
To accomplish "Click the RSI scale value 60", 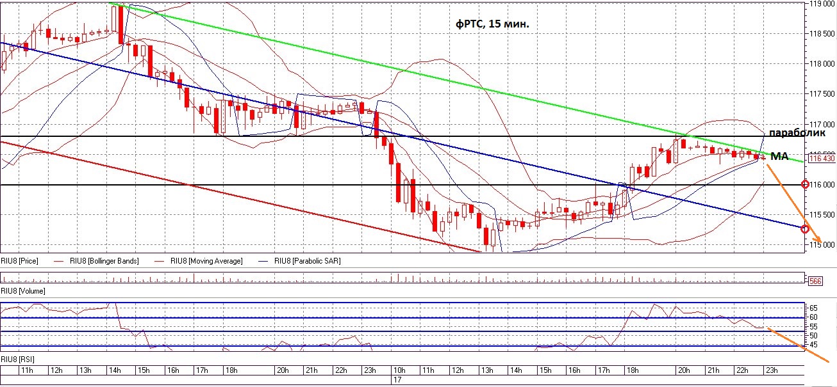I will [813, 317].
